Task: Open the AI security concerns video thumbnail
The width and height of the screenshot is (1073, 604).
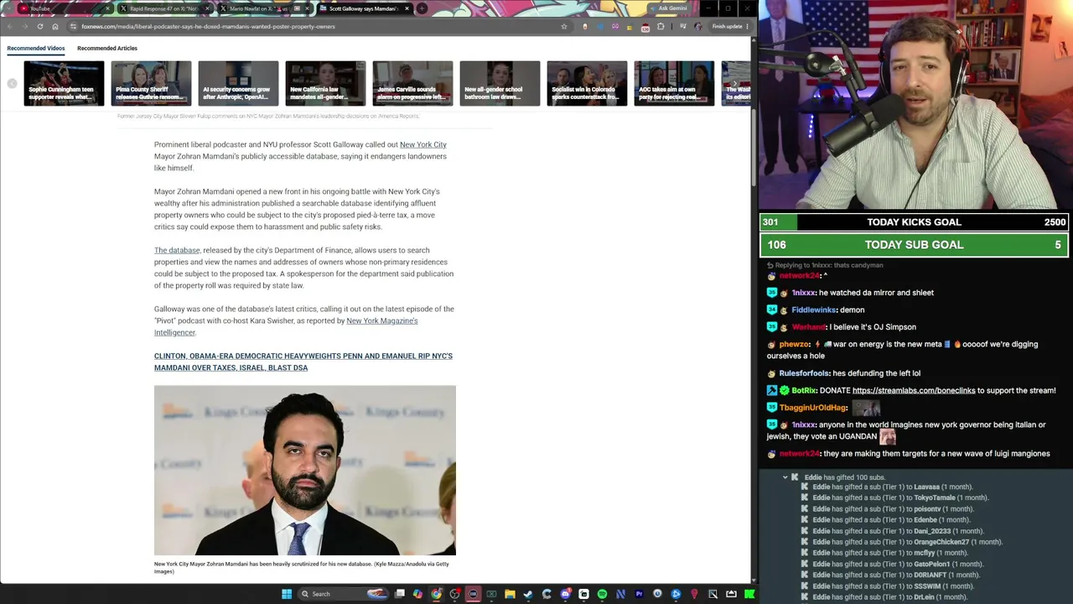Action: [238, 83]
